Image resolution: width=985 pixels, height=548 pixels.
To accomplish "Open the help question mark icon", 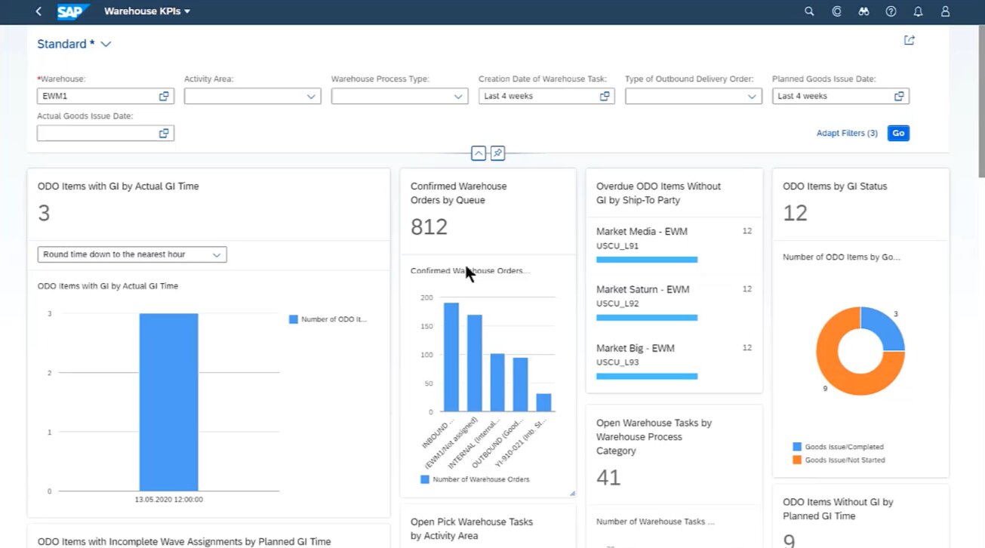I will pos(891,11).
